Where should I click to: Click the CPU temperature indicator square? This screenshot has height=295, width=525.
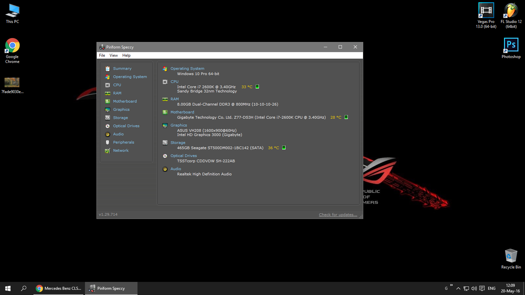tap(257, 87)
